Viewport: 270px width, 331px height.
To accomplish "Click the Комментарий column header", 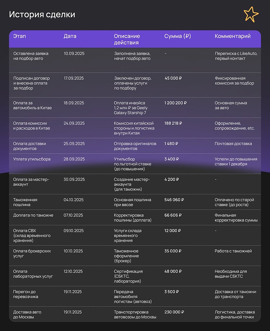I will pyautogui.click(x=232, y=36).
